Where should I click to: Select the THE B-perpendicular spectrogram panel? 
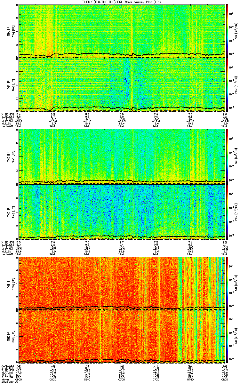pos(122,283)
